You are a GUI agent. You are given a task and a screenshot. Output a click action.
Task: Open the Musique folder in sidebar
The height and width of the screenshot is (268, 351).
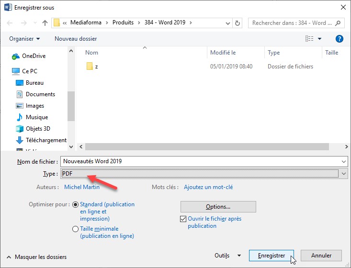36,117
